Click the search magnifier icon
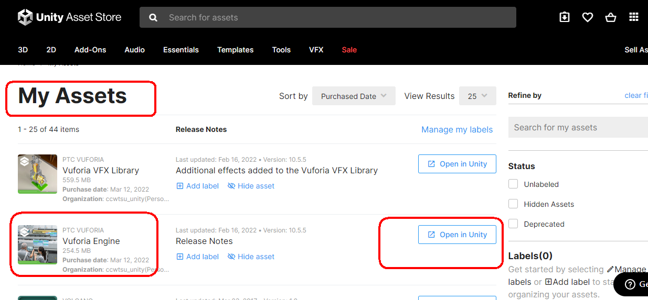Screen dimensions: 648x300 tap(153, 18)
